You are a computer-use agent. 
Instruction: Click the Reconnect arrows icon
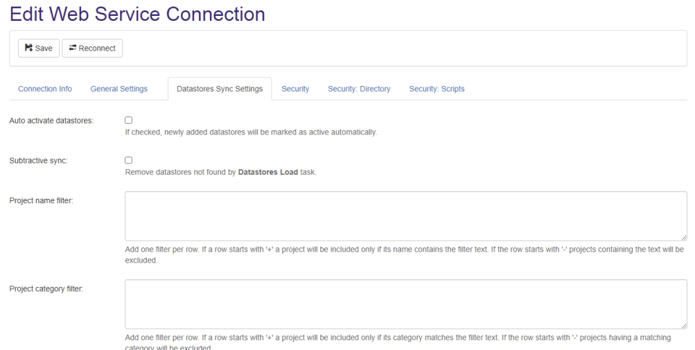73,49
